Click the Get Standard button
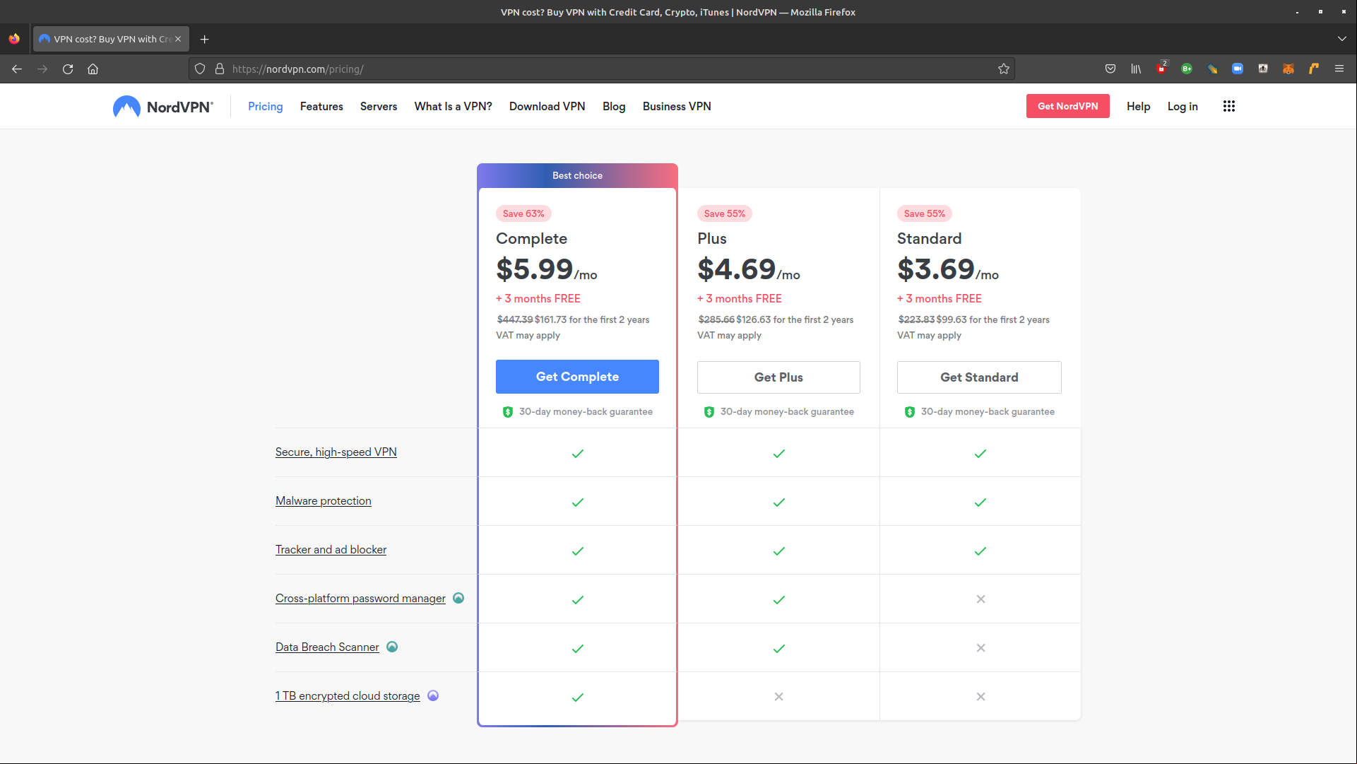Viewport: 1357px width, 764px height. (979, 377)
